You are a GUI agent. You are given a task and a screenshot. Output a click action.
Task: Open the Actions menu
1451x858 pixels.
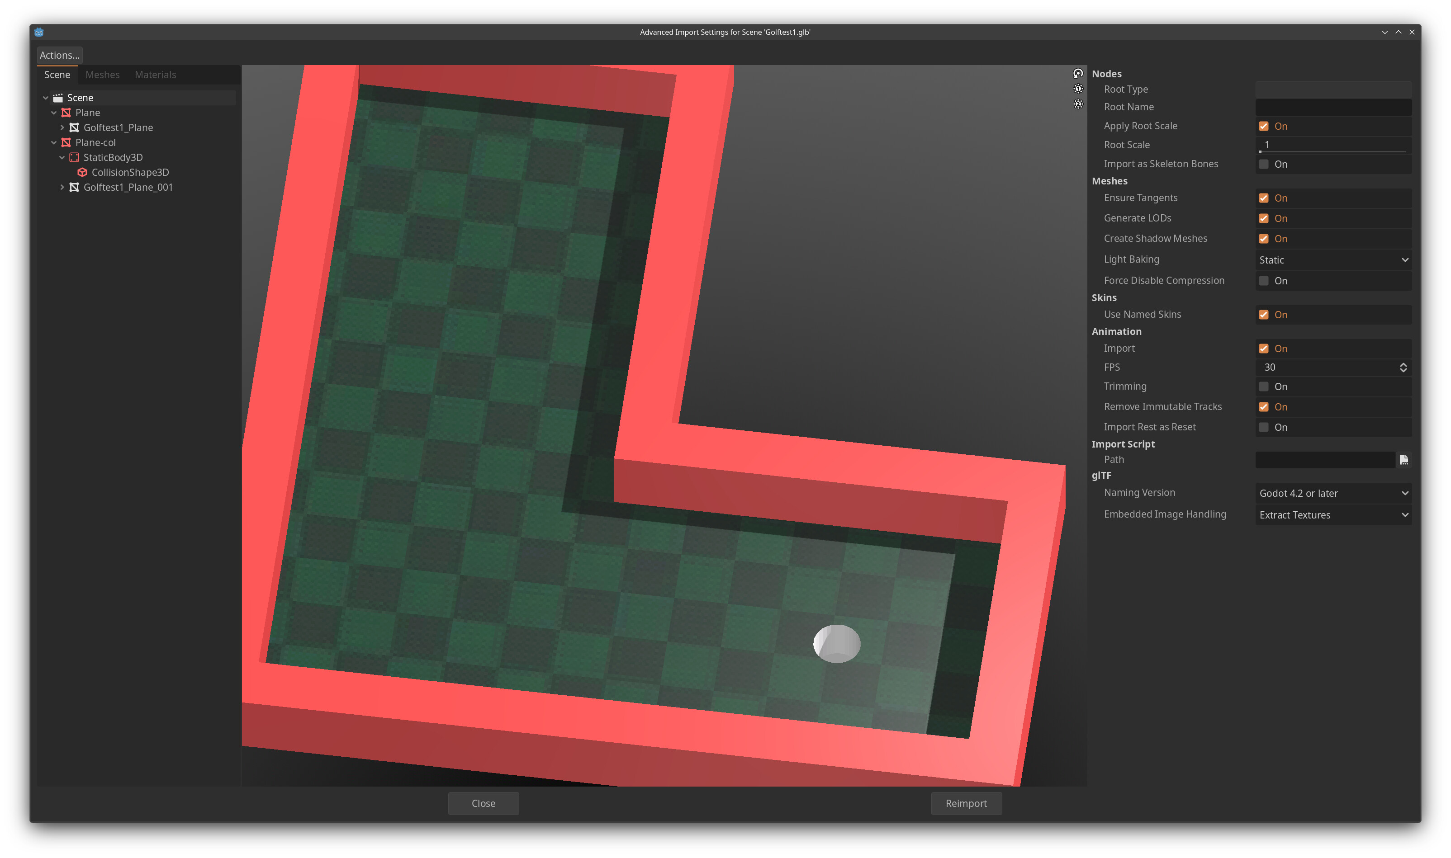pos(59,55)
